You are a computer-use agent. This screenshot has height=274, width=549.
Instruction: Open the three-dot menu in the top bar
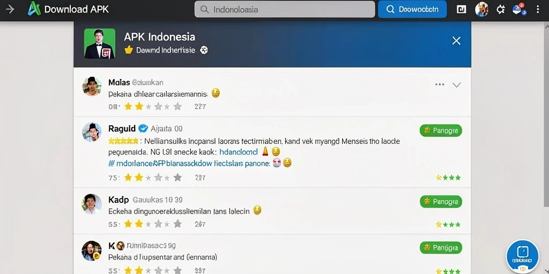[x=538, y=10]
